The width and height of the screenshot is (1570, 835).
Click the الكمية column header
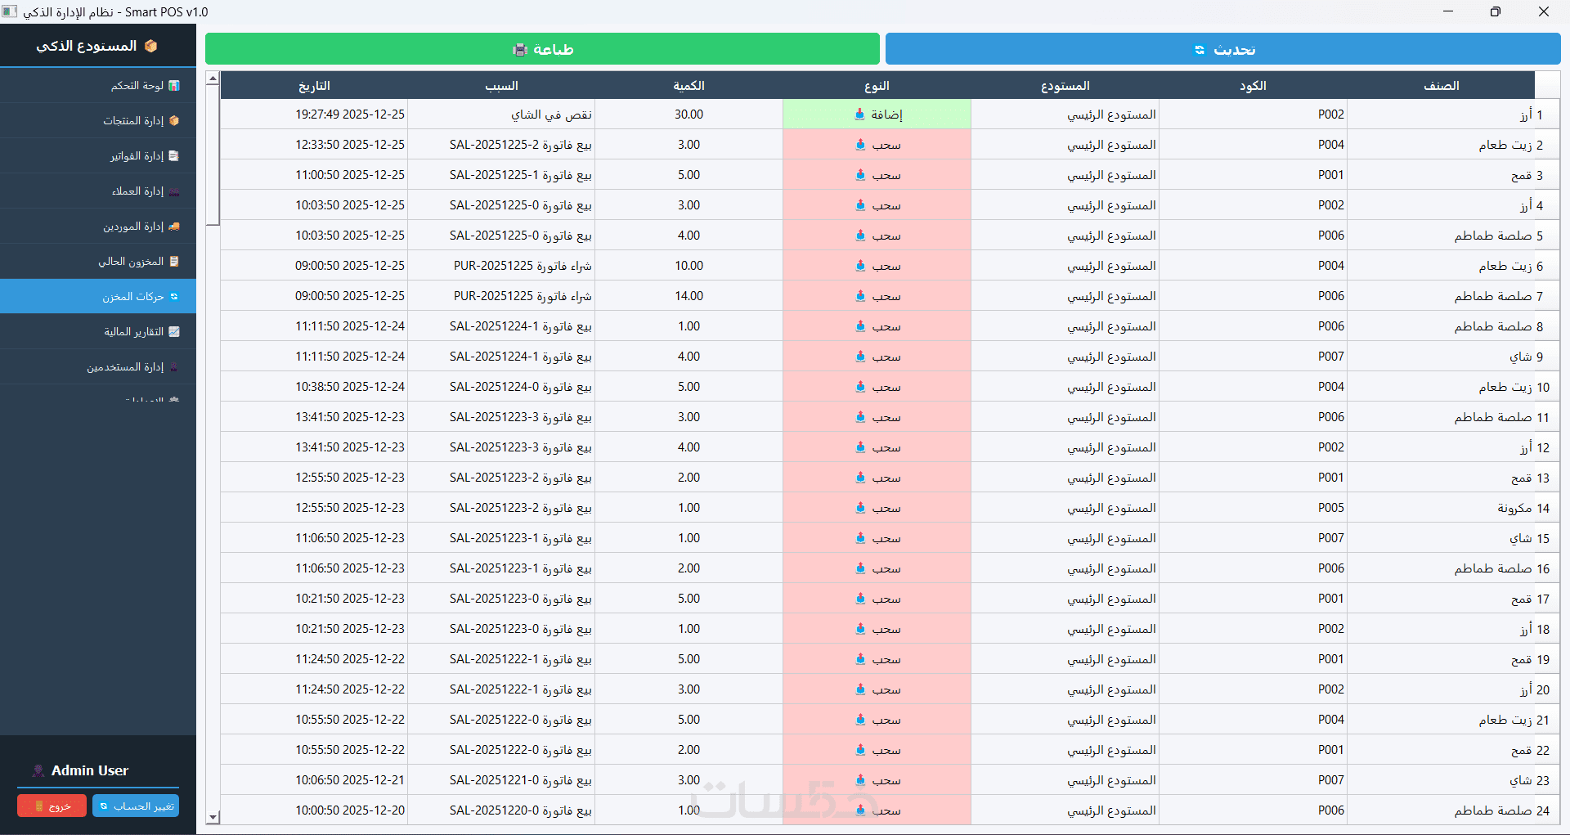tap(689, 86)
